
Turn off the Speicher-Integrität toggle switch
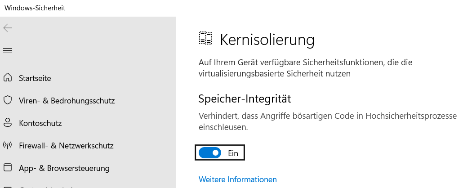tap(210, 153)
